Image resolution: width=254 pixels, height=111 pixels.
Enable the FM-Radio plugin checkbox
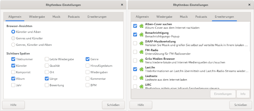point(135,52)
